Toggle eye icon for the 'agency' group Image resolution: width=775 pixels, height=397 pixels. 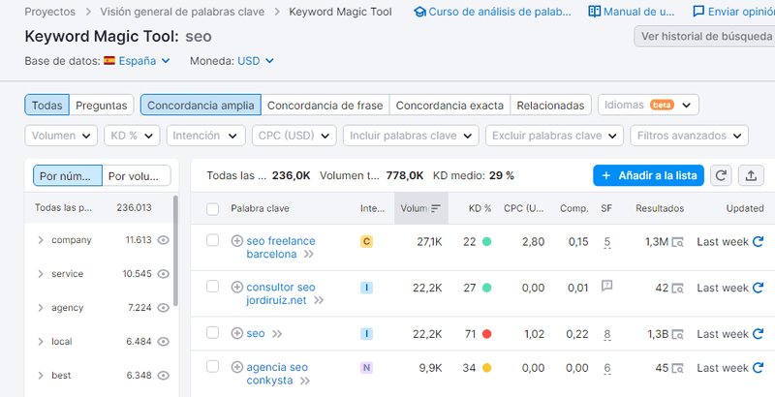[163, 308]
